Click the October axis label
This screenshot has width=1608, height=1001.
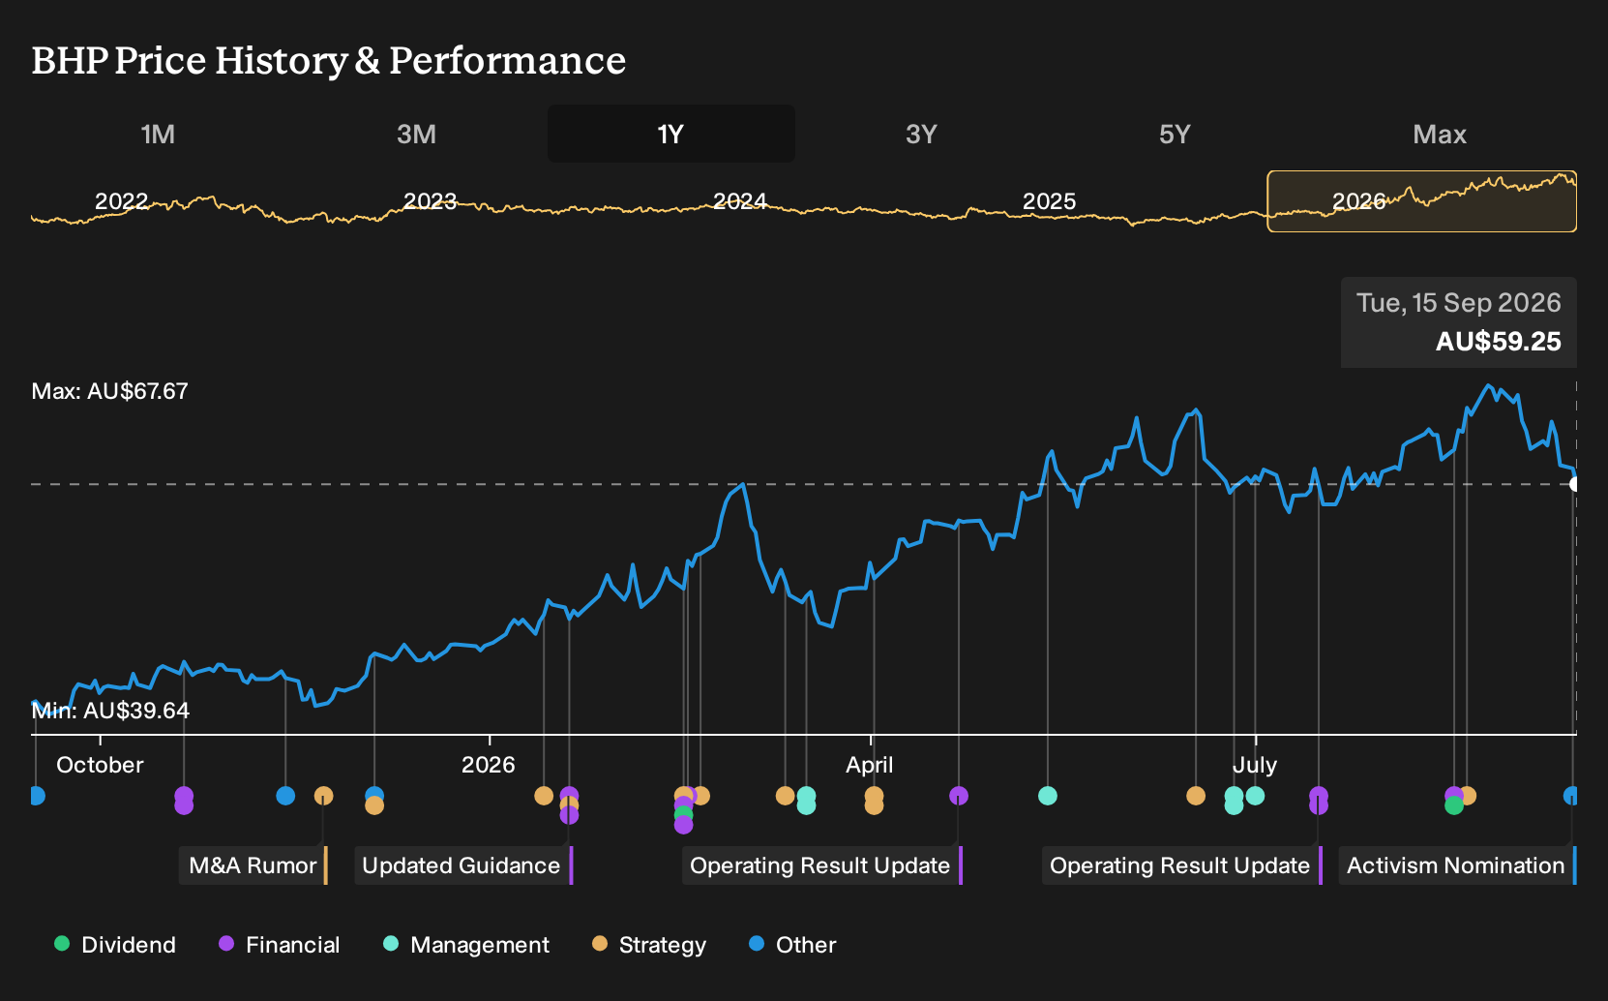click(x=100, y=765)
